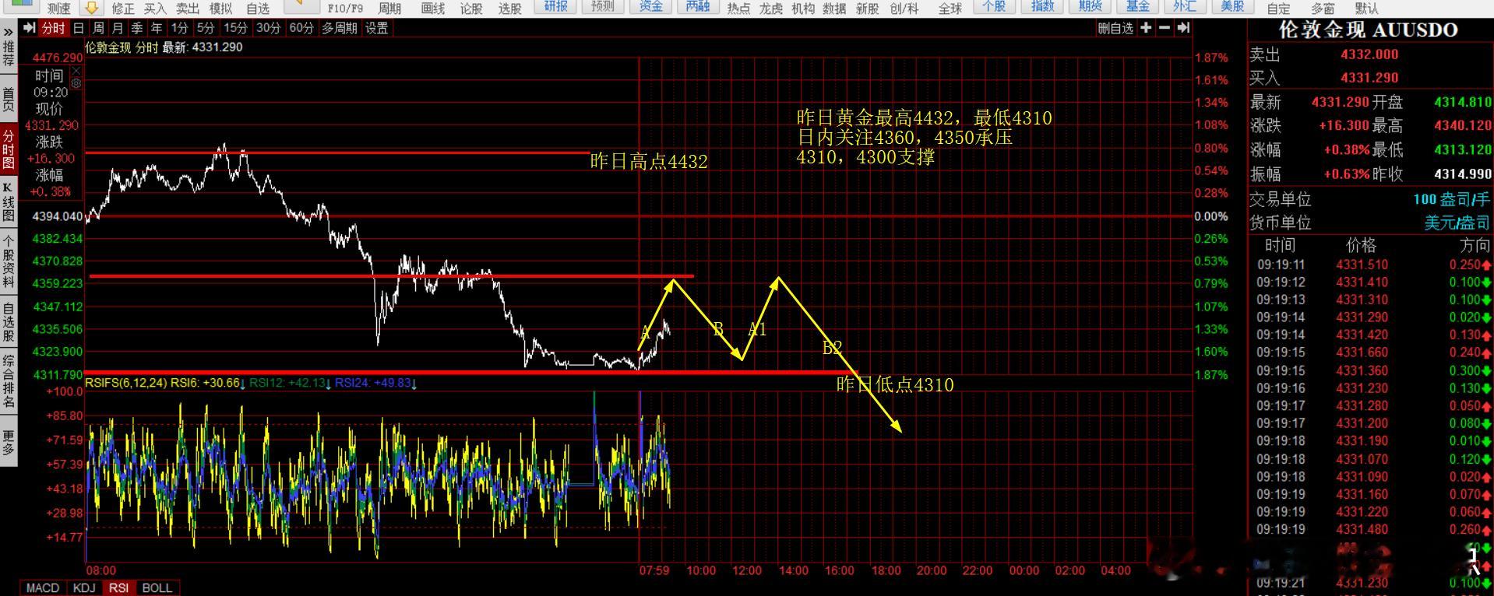This screenshot has height=596, width=1494.
Task: Click the 美股 button
Action: [1231, 7]
